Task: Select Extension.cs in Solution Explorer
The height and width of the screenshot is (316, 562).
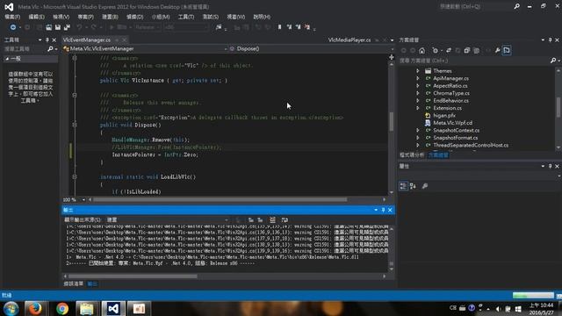Action: coord(447,108)
